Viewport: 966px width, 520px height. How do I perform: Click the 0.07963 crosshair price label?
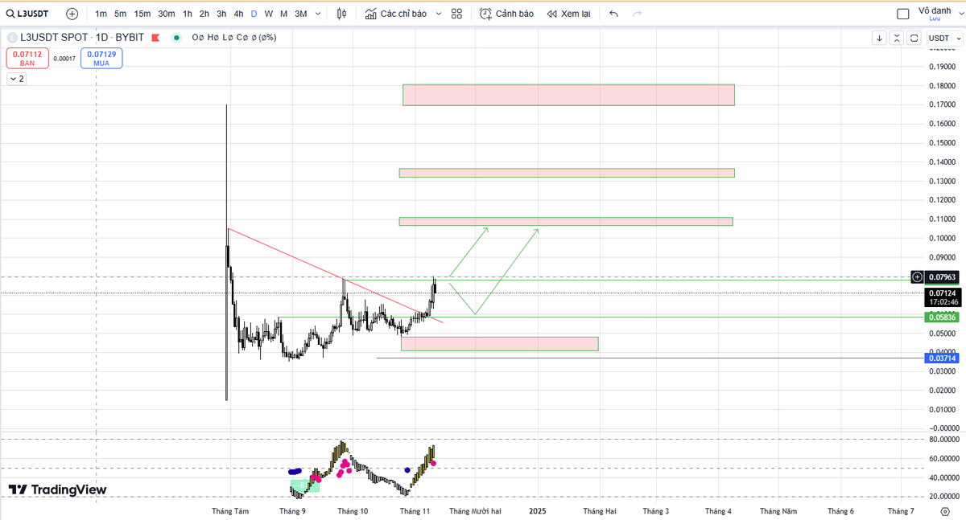tap(942, 277)
